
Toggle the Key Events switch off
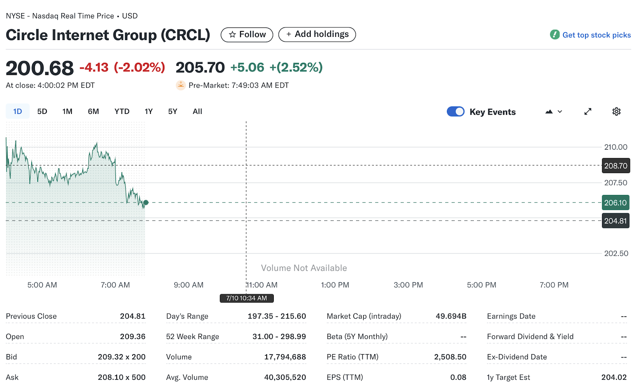pyautogui.click(x=455, y=112)
